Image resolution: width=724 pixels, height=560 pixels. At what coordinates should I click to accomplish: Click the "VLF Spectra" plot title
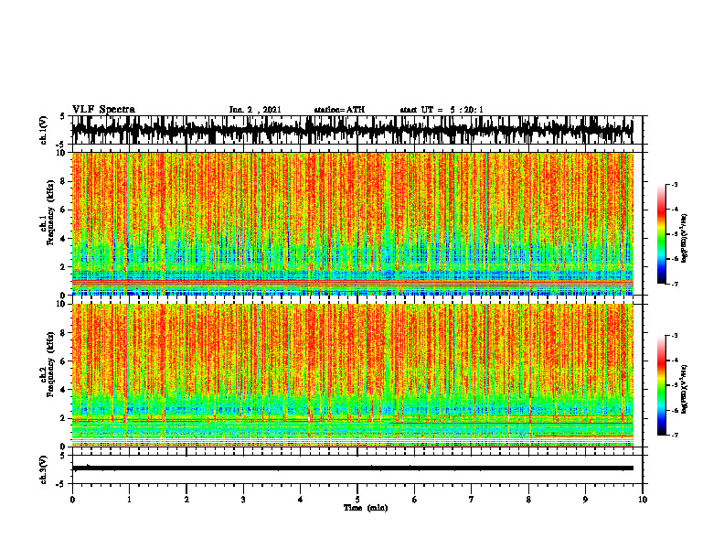click(x=103, y=110)
